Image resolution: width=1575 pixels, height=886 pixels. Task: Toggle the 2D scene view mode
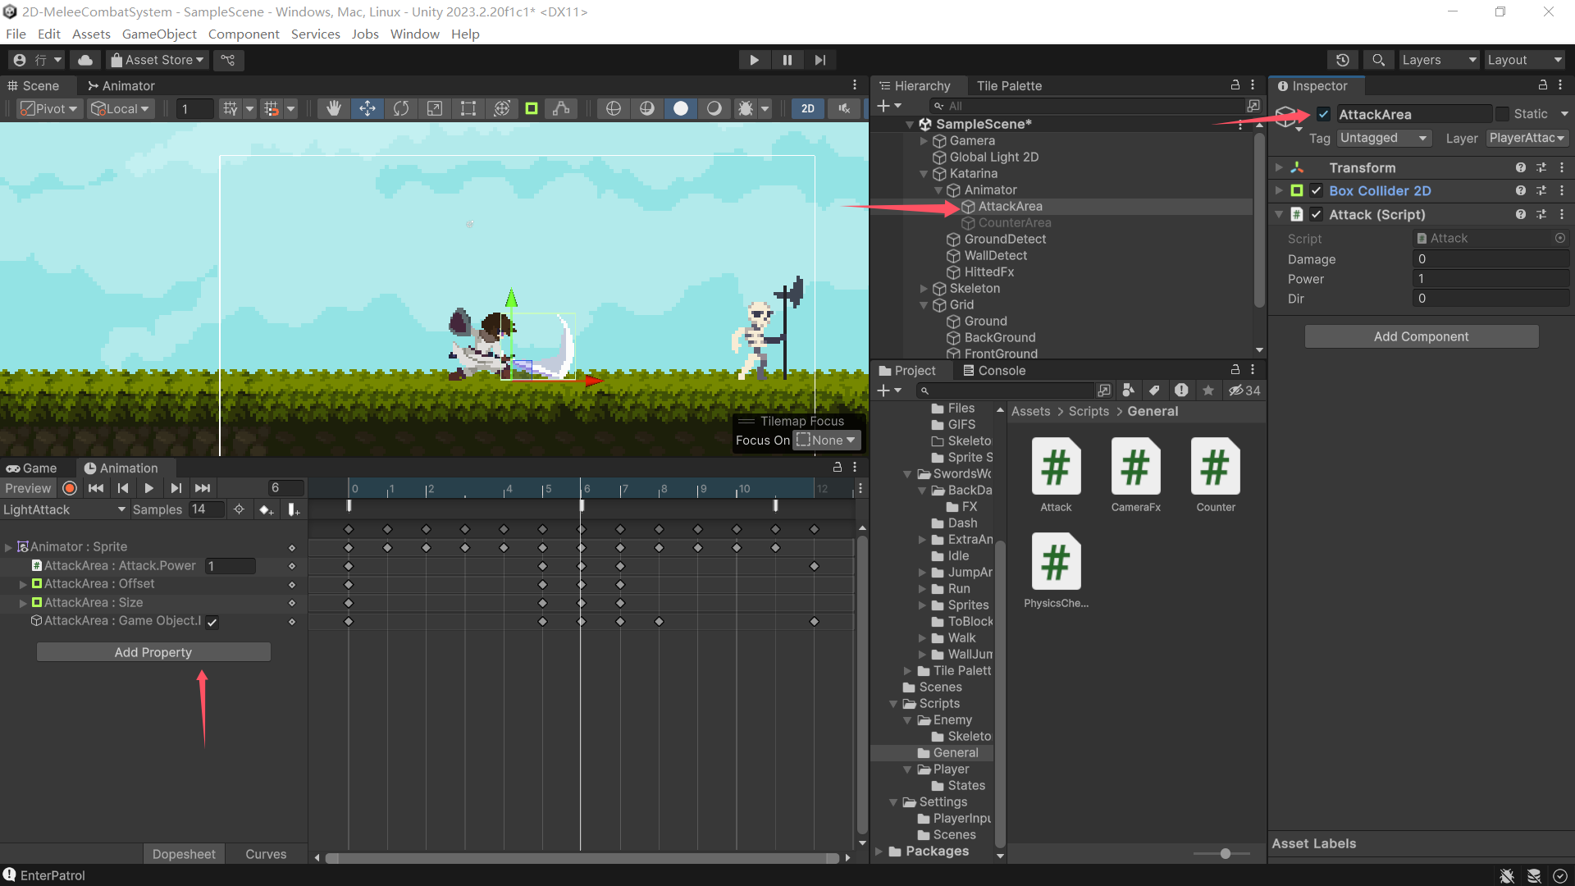[808, 108]
